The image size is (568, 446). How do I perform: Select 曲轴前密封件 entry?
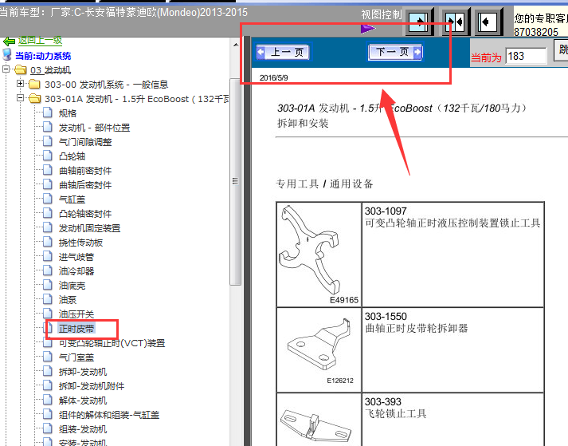click(x=85, y=171)
